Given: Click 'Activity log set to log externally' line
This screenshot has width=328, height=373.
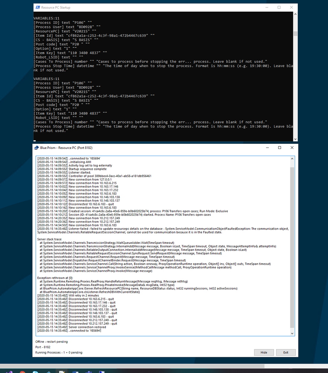Looking at the screenshot, I should pyautogui.click(x=74, y=165).
